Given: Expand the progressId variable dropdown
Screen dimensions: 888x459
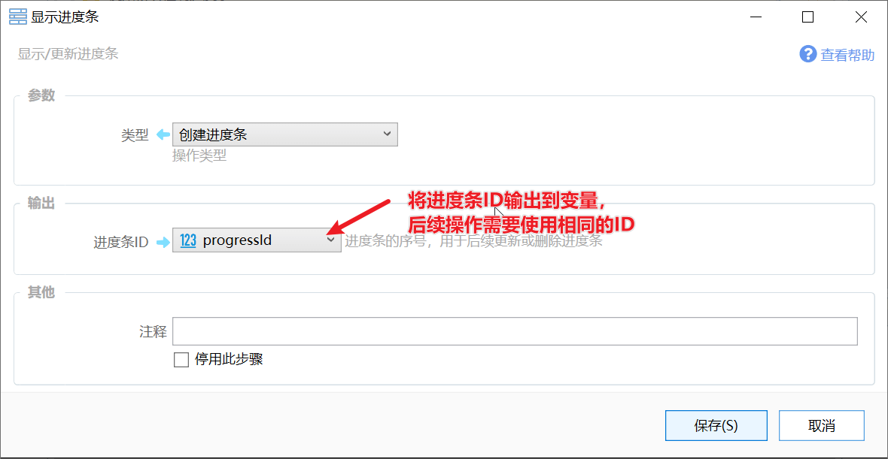Looking at the screenshot, I should pos(257,240).
